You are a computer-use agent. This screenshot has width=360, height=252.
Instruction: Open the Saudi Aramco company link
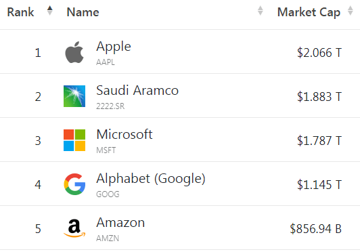[x=137, y=90]
